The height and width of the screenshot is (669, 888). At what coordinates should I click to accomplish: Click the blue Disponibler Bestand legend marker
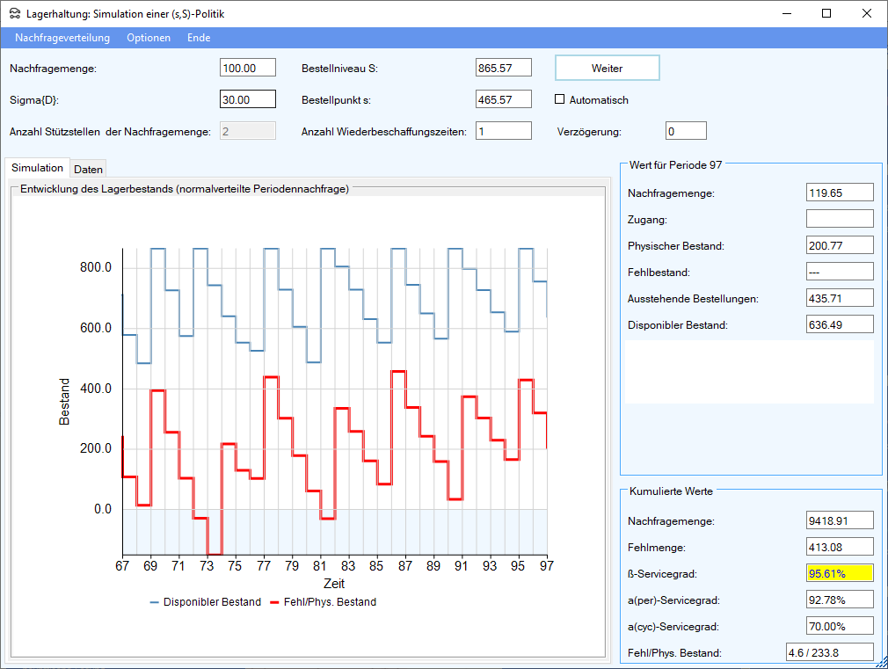click(x=155, y=602)
